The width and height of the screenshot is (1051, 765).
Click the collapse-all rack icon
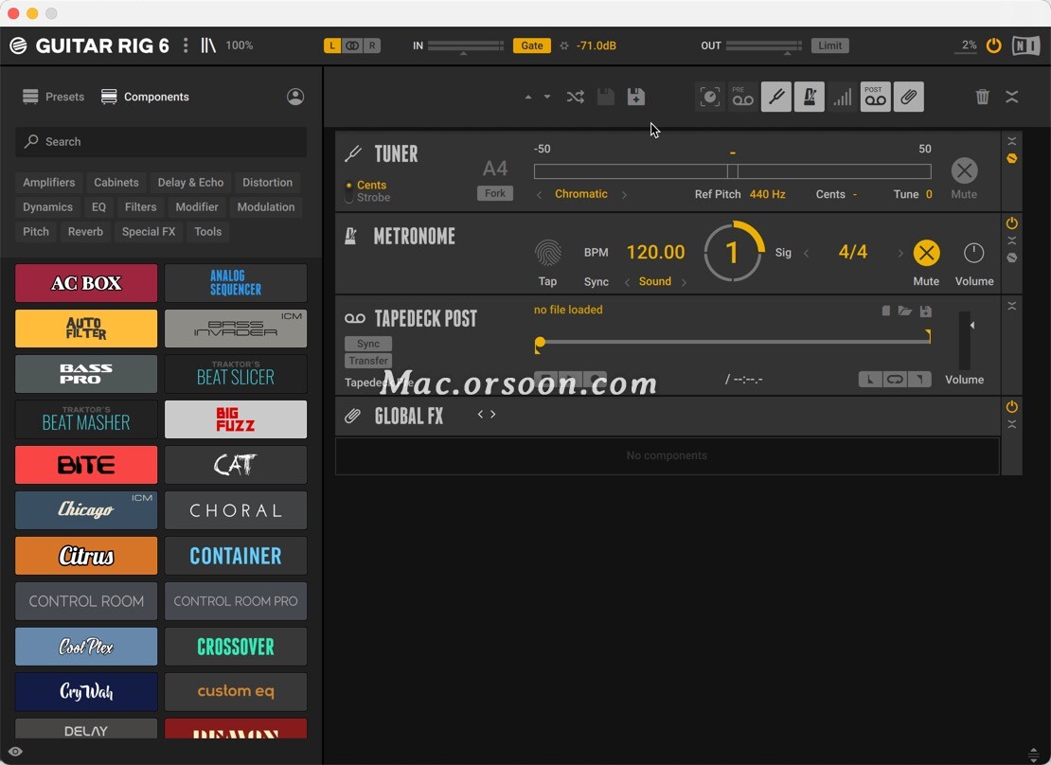point(1012,97)
